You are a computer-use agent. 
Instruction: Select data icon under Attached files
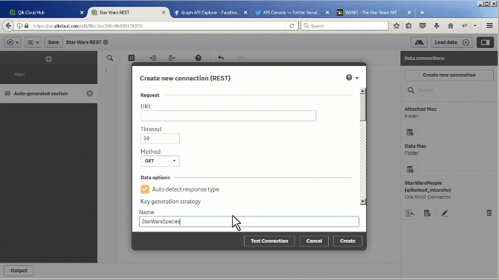(x=410, y=133)
